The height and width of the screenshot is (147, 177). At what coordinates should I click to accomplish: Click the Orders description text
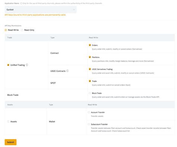pyautogui.click(x=117, y=49)
